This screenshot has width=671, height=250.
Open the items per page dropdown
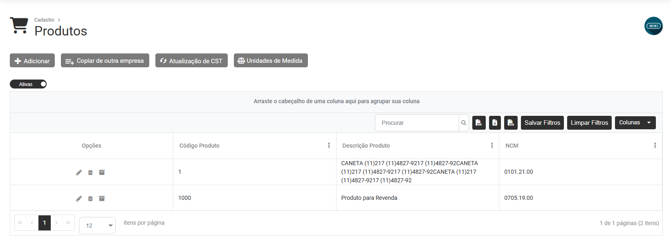pos(97,226)
